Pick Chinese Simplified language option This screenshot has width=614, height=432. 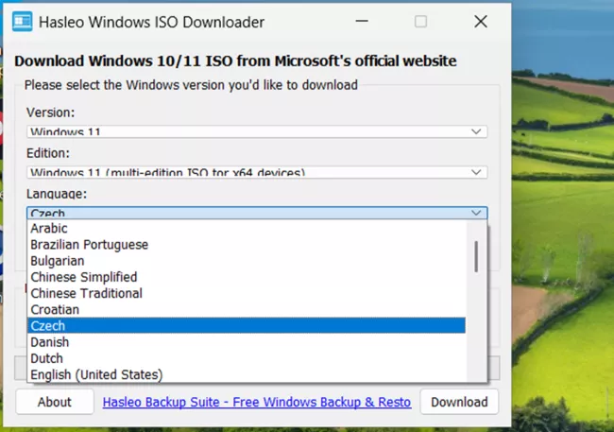(247, 277)
